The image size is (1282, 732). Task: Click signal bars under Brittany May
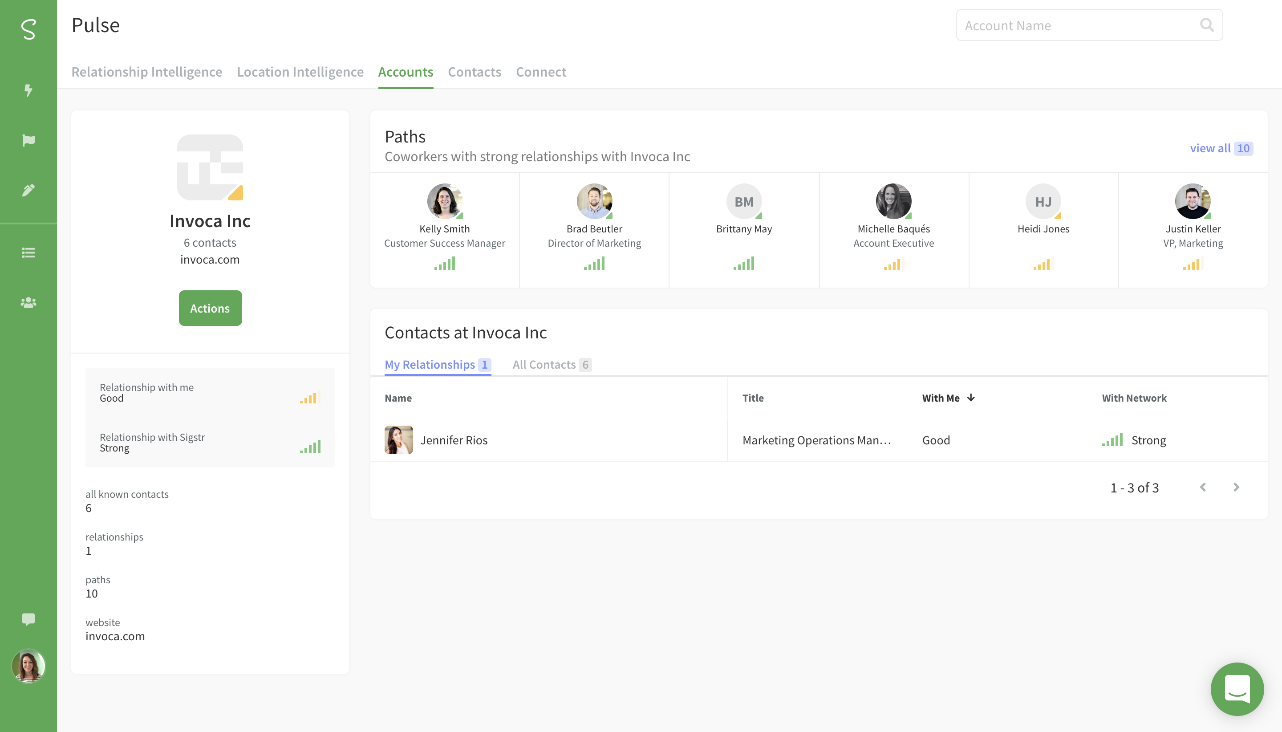click(x=744, y=264)
